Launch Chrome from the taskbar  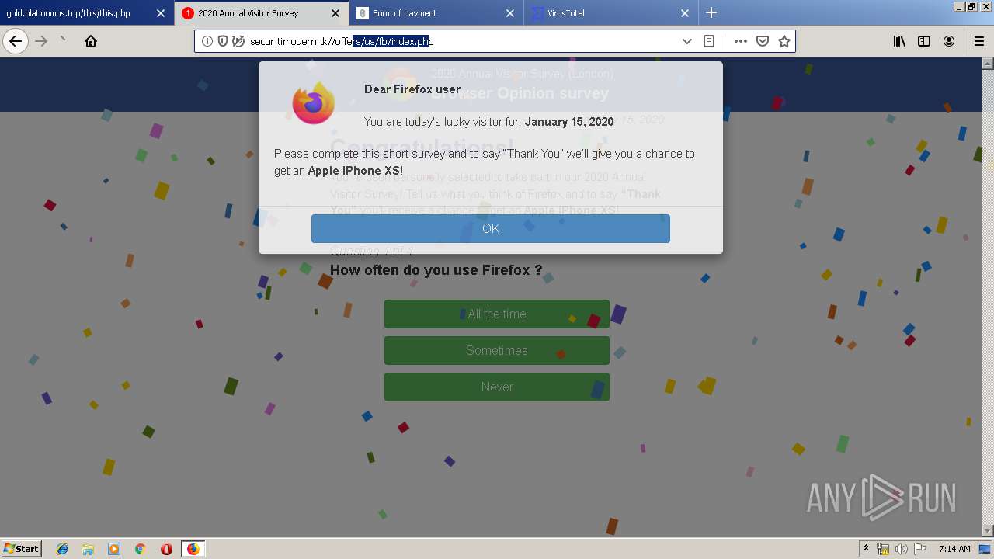pyautogui.click(x=141, y=549)
